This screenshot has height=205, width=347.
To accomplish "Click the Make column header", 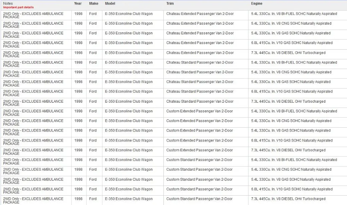I will tap(94, 3).
